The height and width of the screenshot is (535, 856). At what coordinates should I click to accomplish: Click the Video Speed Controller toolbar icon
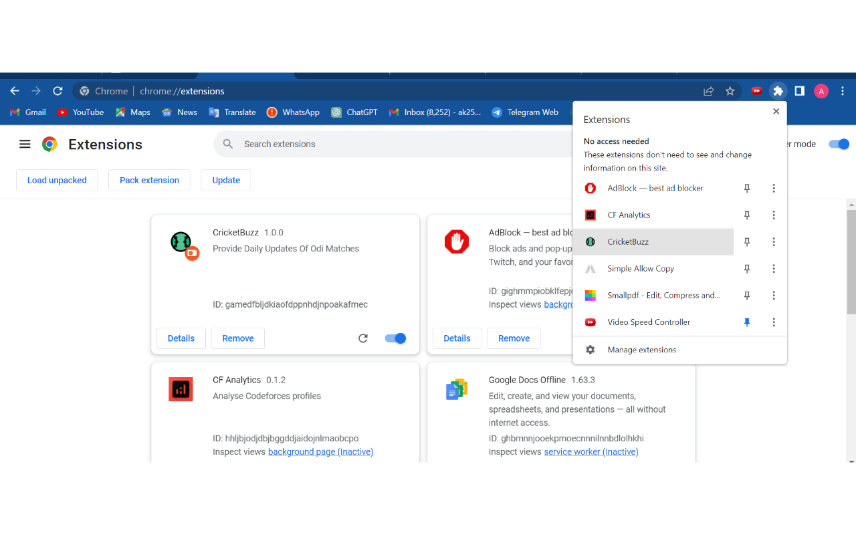756,91
